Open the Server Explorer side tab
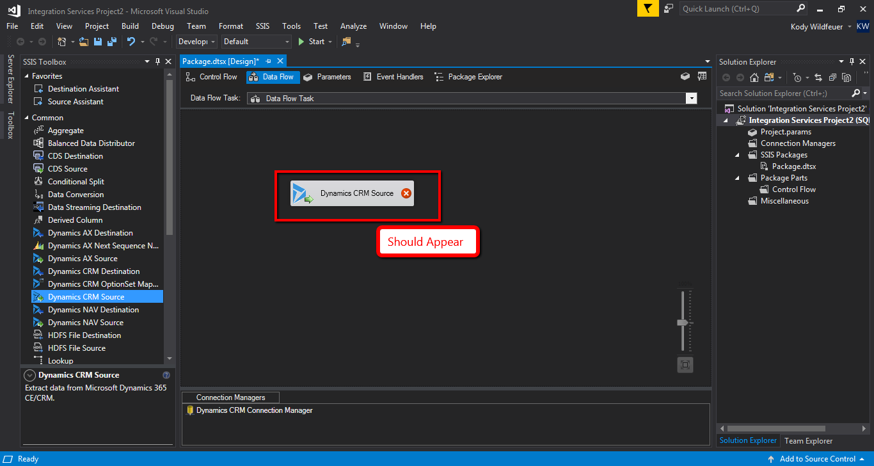 pyautogui.click(x=10, y=79)
